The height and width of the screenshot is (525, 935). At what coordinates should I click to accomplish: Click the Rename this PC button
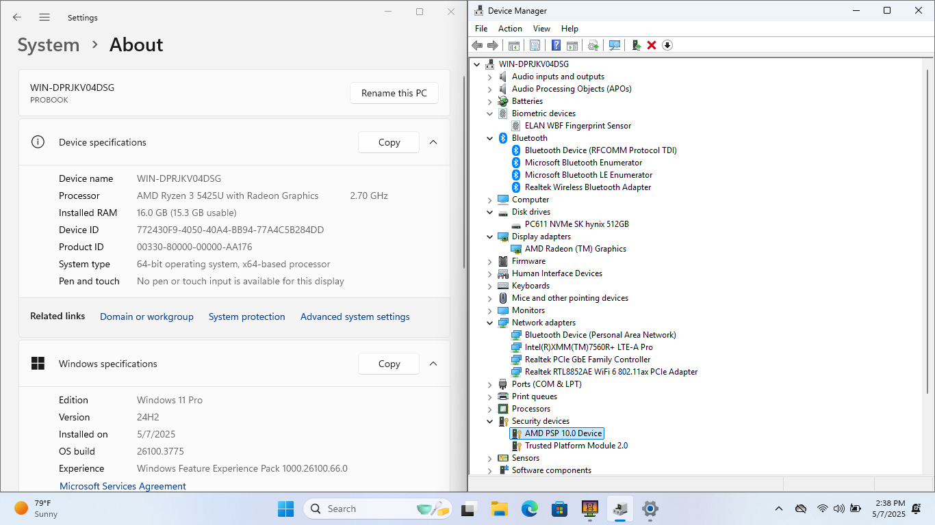(394, 93)
